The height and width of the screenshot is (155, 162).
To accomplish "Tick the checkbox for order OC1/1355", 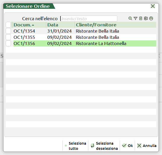I will (8, 37).
